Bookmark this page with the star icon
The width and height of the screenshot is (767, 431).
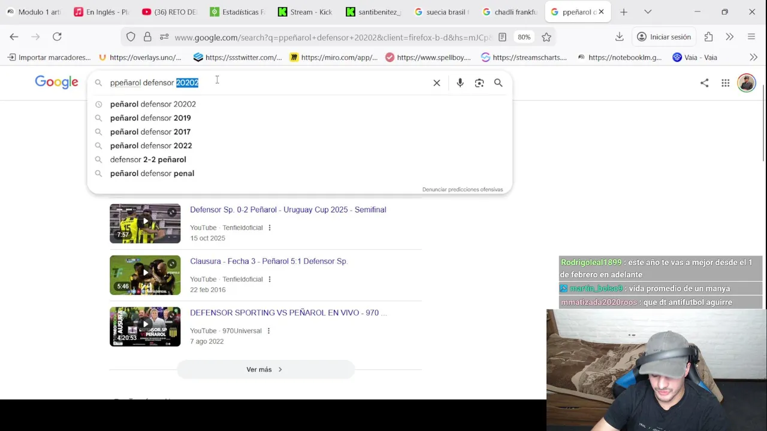(x=546, y=37)
